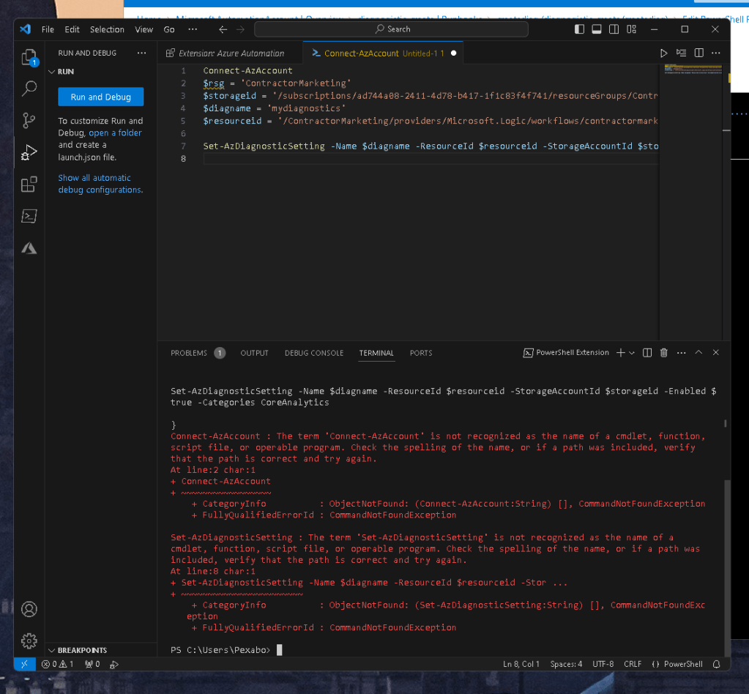
Task: Split the terminal panel
Action: (647, 353)
